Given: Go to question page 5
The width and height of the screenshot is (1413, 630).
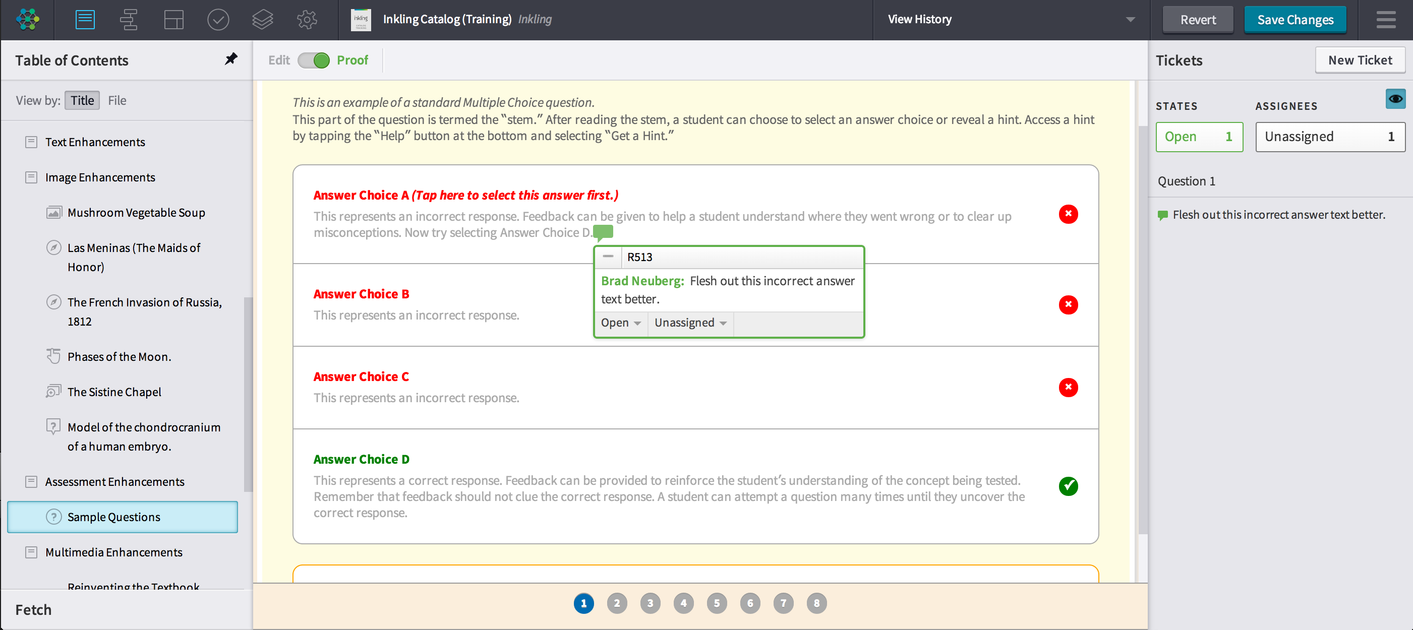Looking at the screenshot, I should [717, 603].
